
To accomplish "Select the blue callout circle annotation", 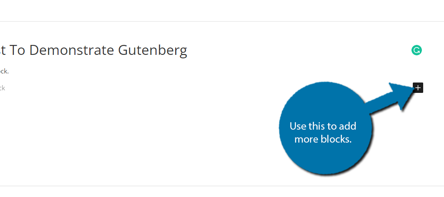I will pos(325,129).
